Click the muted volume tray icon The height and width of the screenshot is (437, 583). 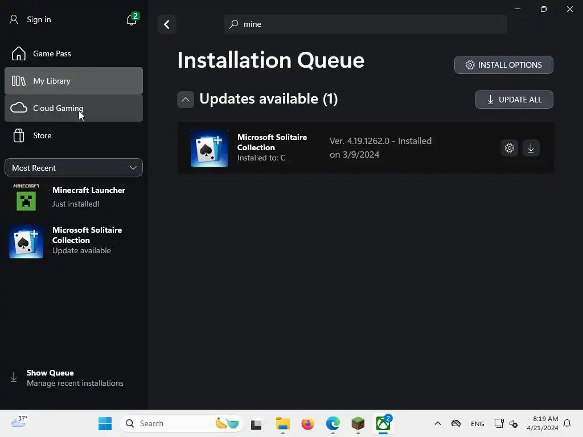click(514, 423)
